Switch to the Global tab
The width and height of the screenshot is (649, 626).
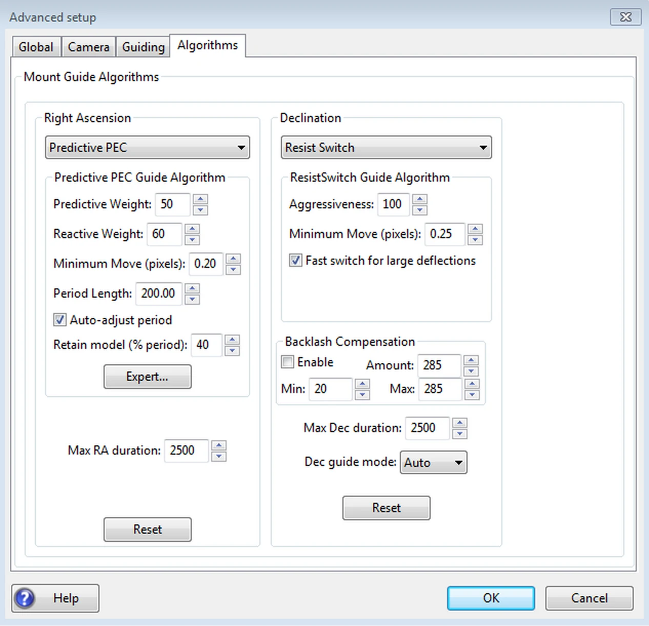36,47
